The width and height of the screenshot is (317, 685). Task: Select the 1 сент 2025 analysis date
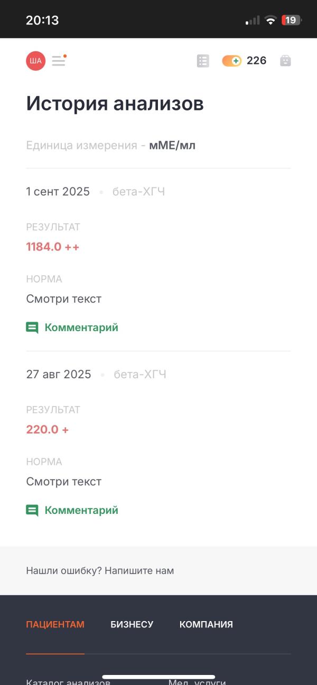pos(58,192)
